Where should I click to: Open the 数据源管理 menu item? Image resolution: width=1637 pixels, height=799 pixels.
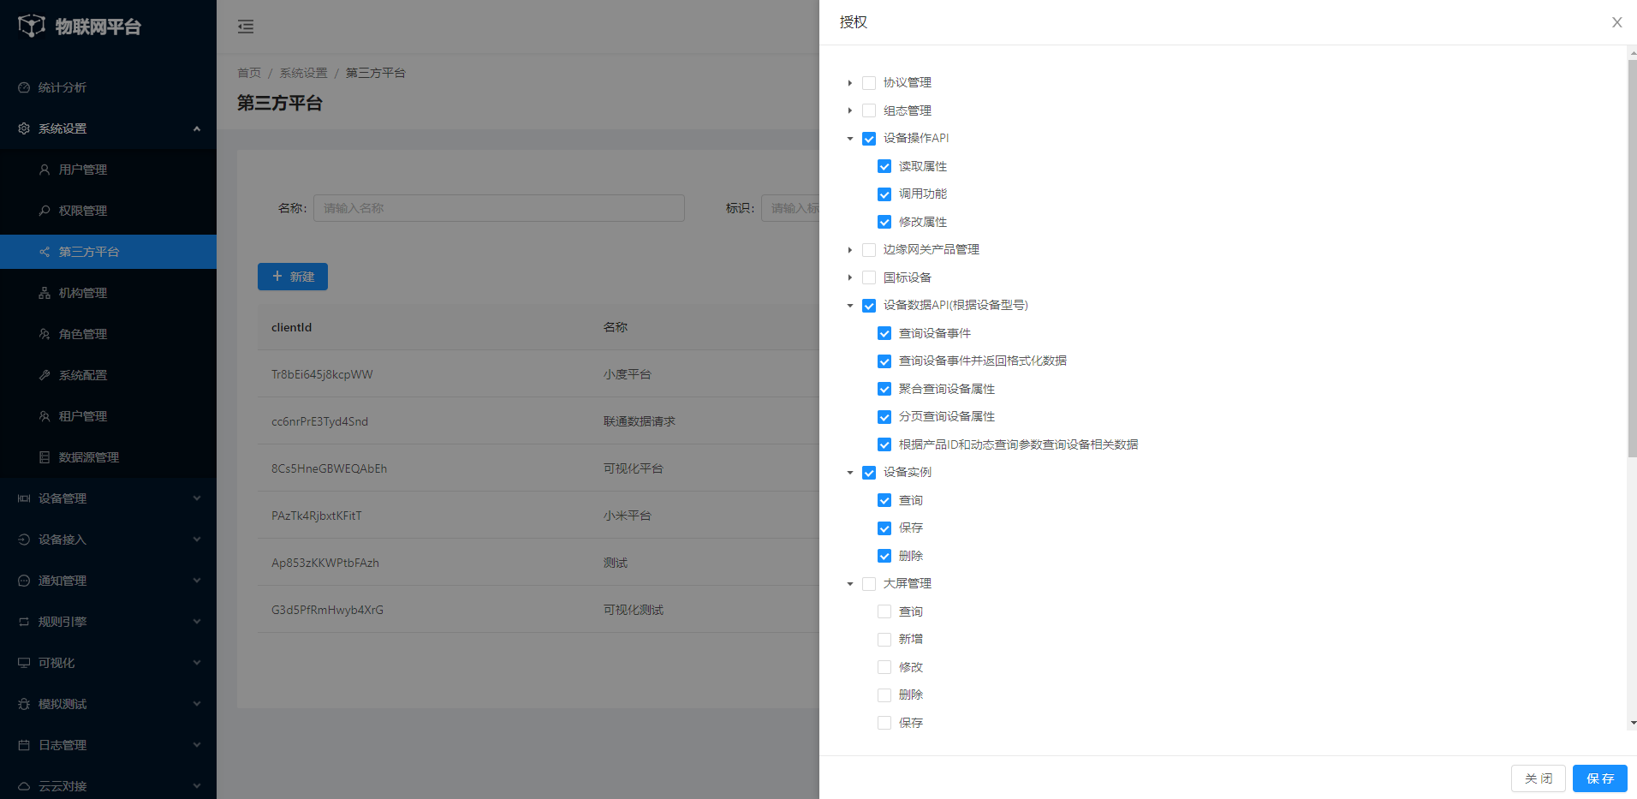(x=108, y=457)
